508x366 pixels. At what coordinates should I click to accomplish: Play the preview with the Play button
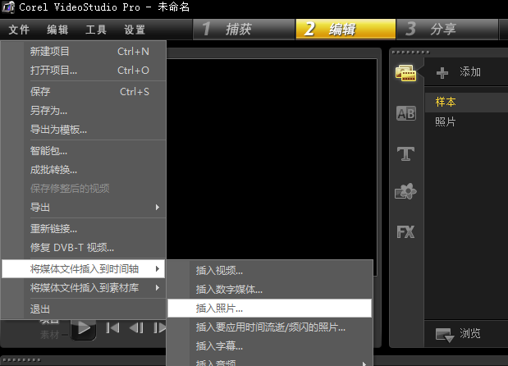pos(84,328)
